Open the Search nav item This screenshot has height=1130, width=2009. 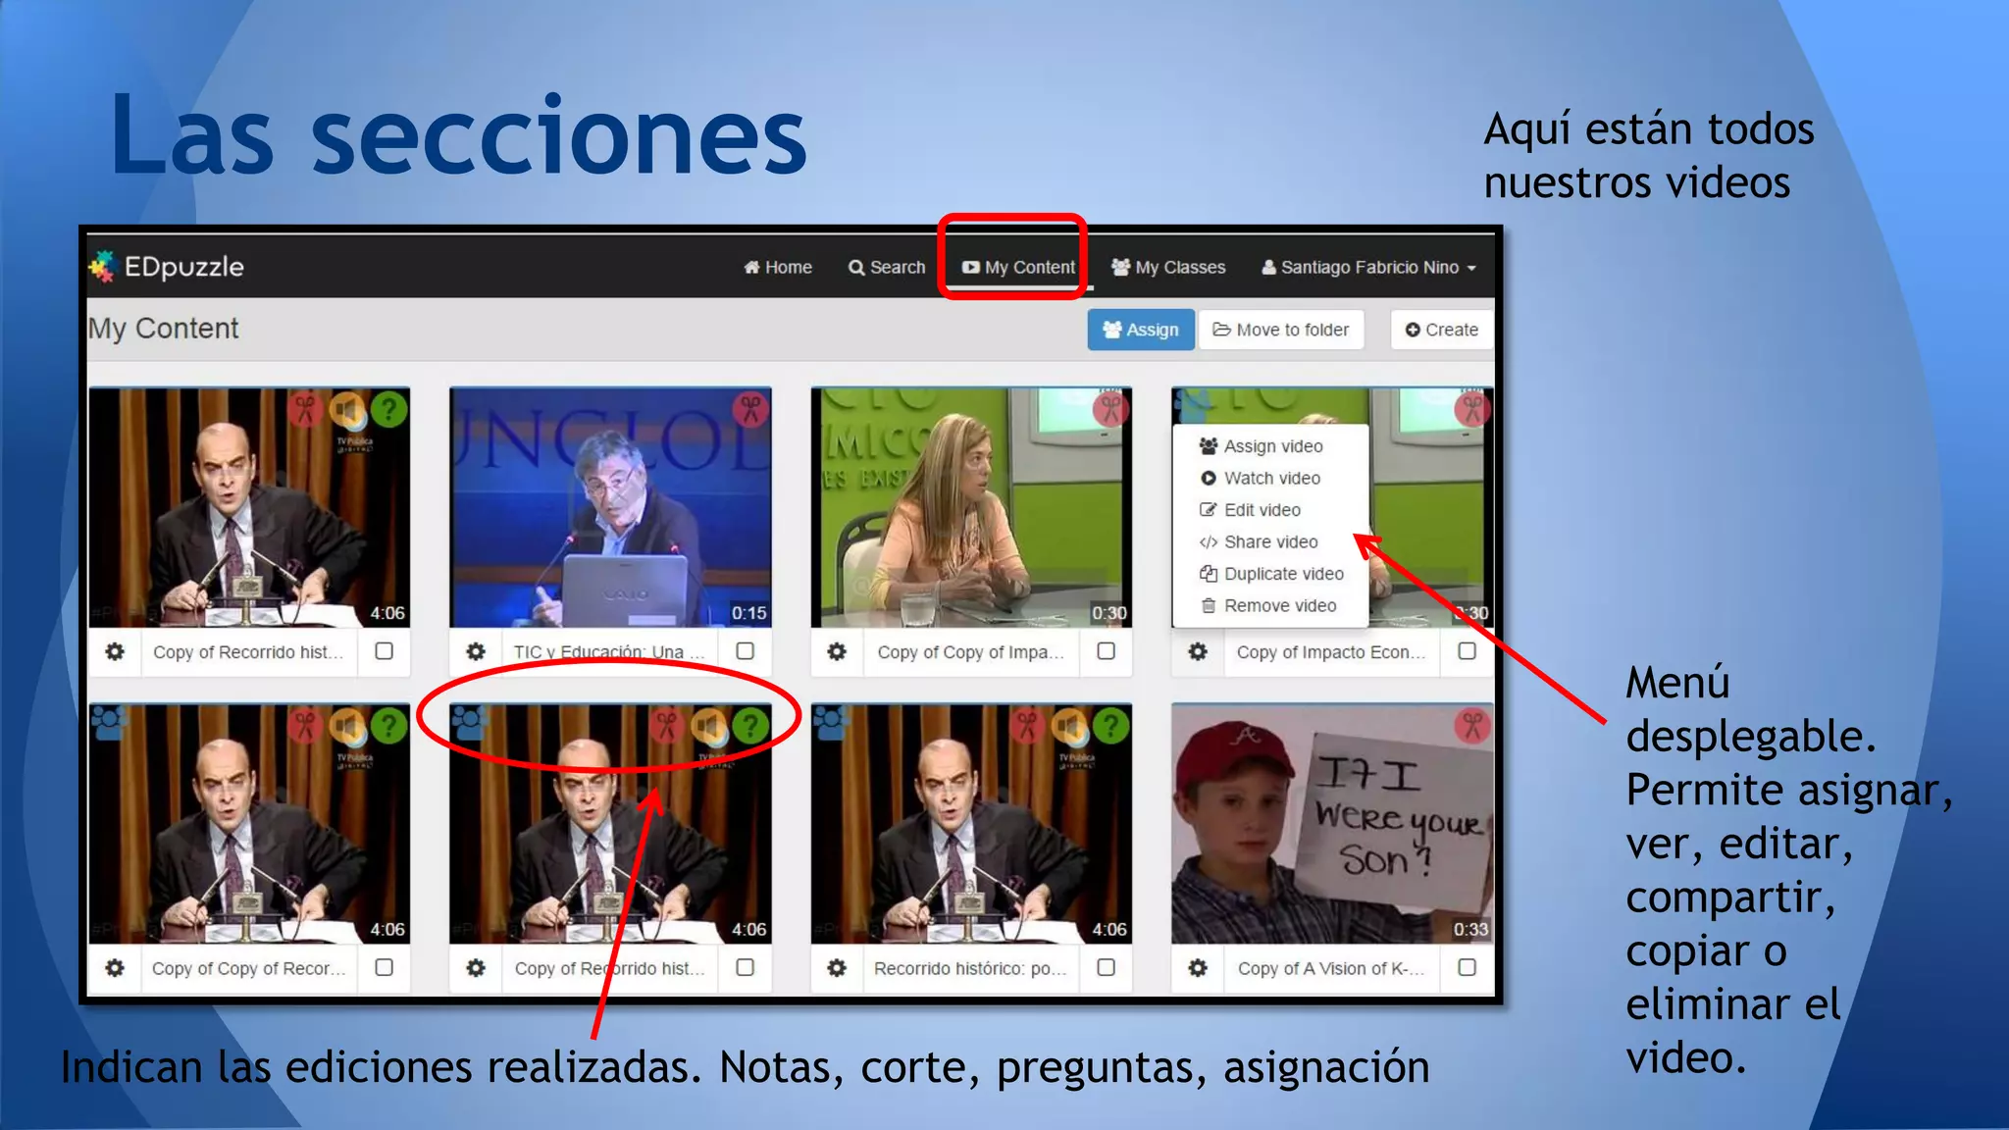pos(887,267)
